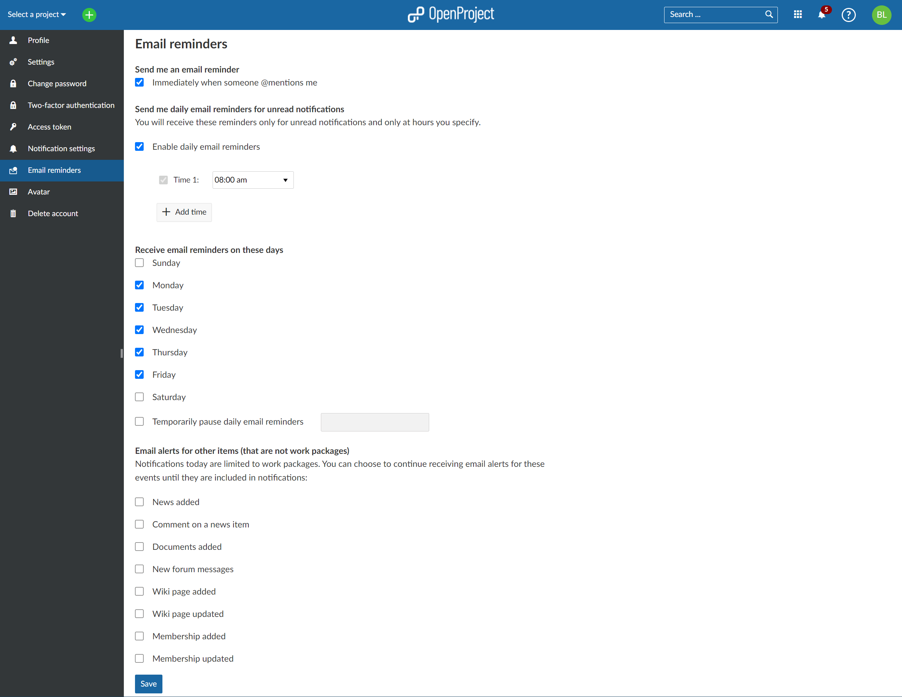Click Change password sidebar icon
The width and height of the screenshot is (902, 697).
point(15,83)
